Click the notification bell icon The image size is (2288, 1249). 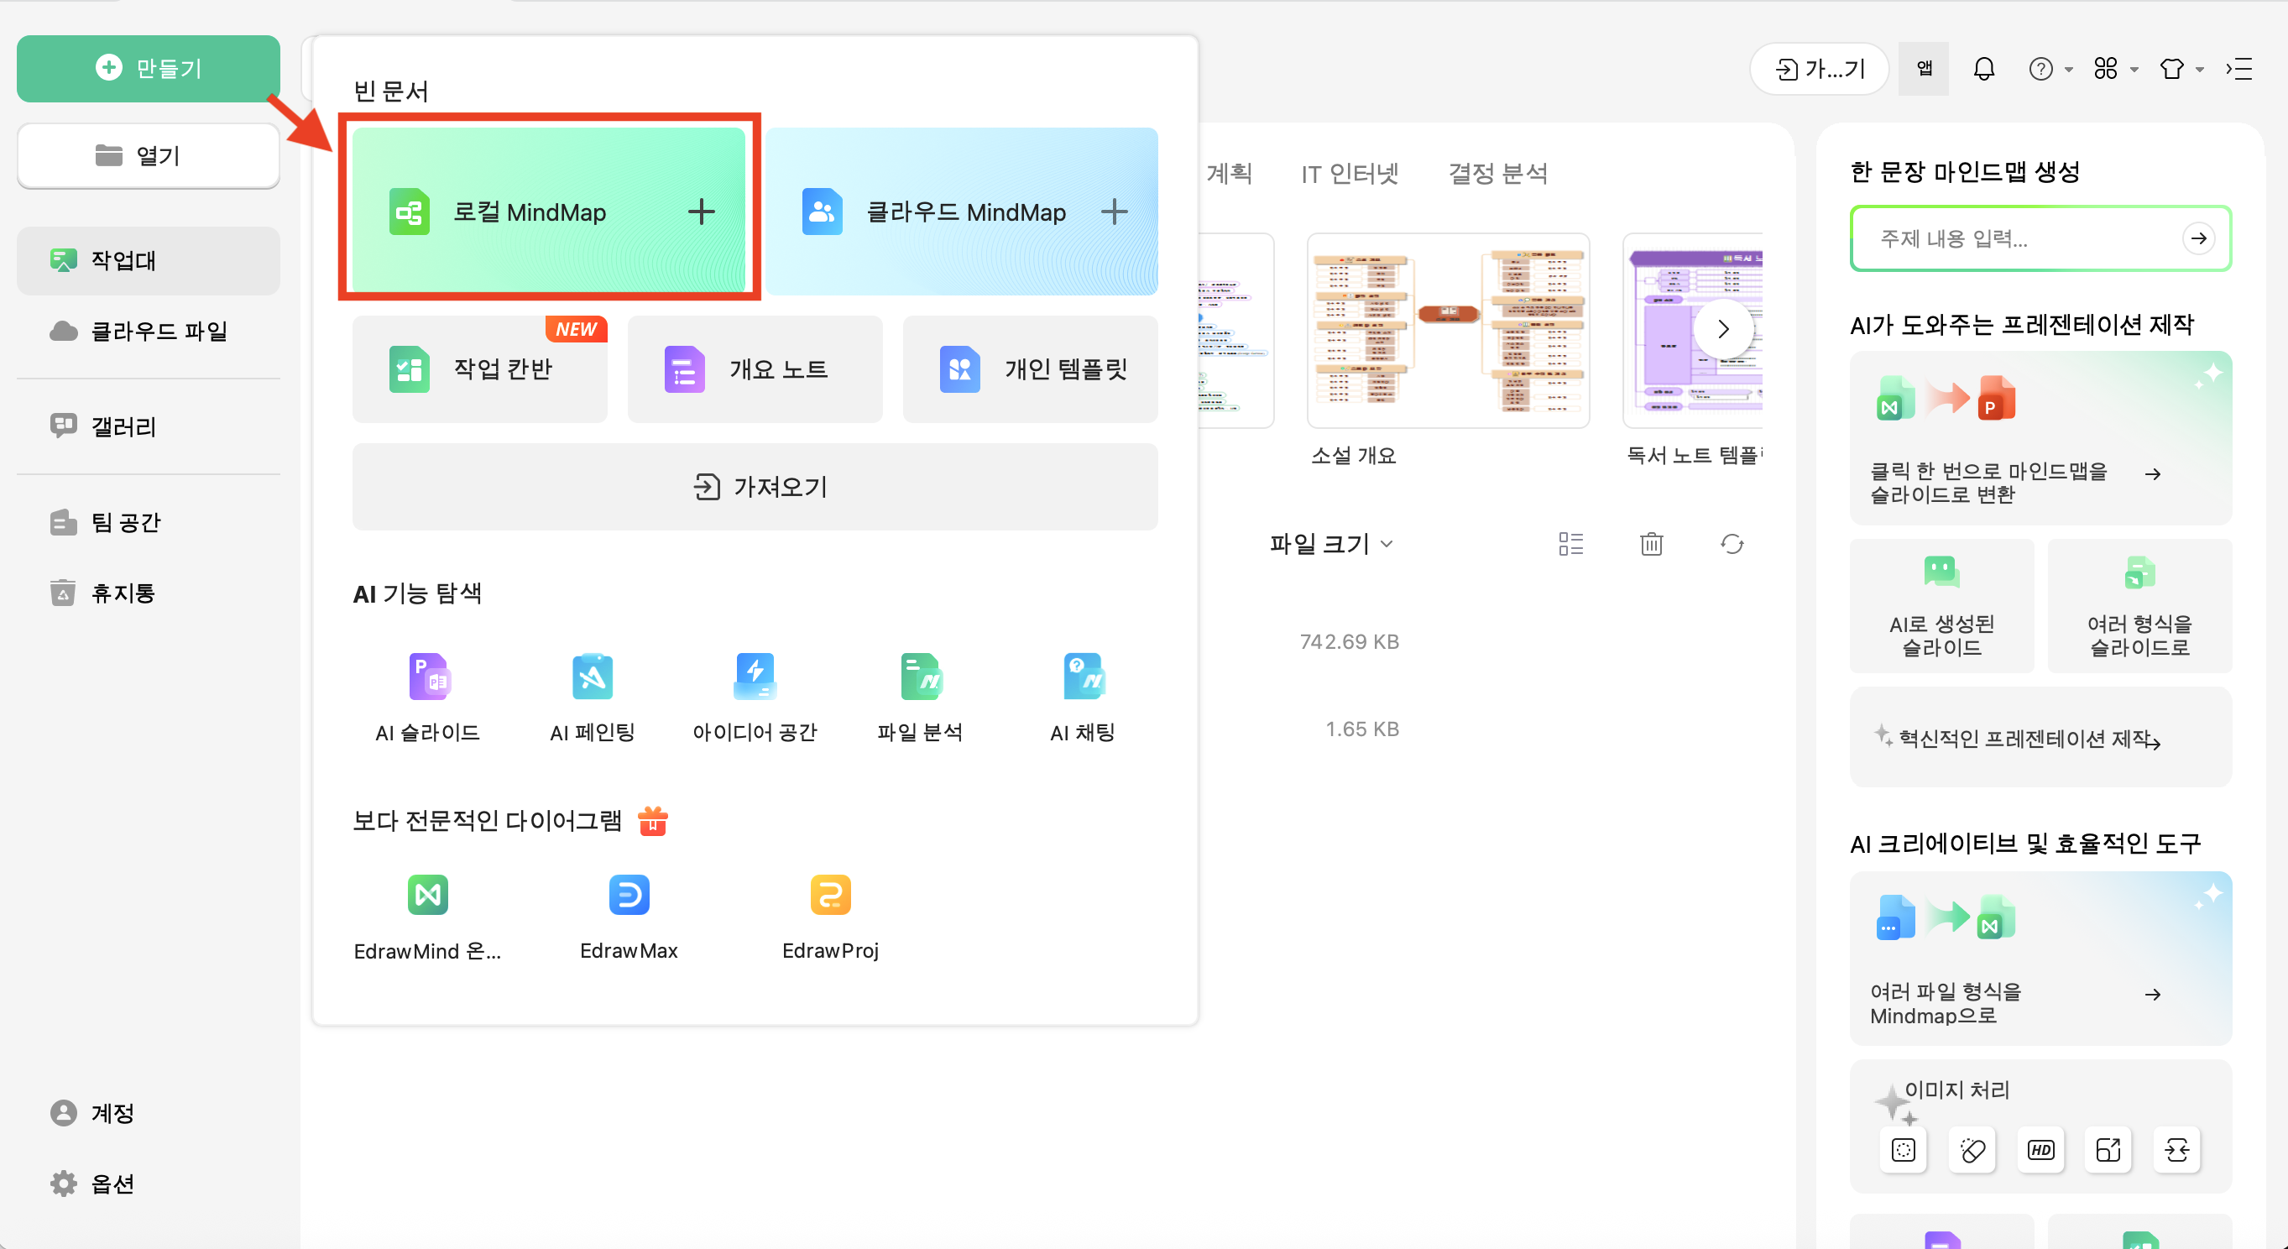tap(1983, 68)
